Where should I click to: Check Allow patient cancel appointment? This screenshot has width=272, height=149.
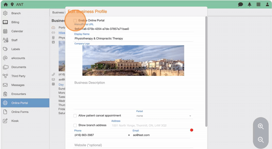pos(75,116)
